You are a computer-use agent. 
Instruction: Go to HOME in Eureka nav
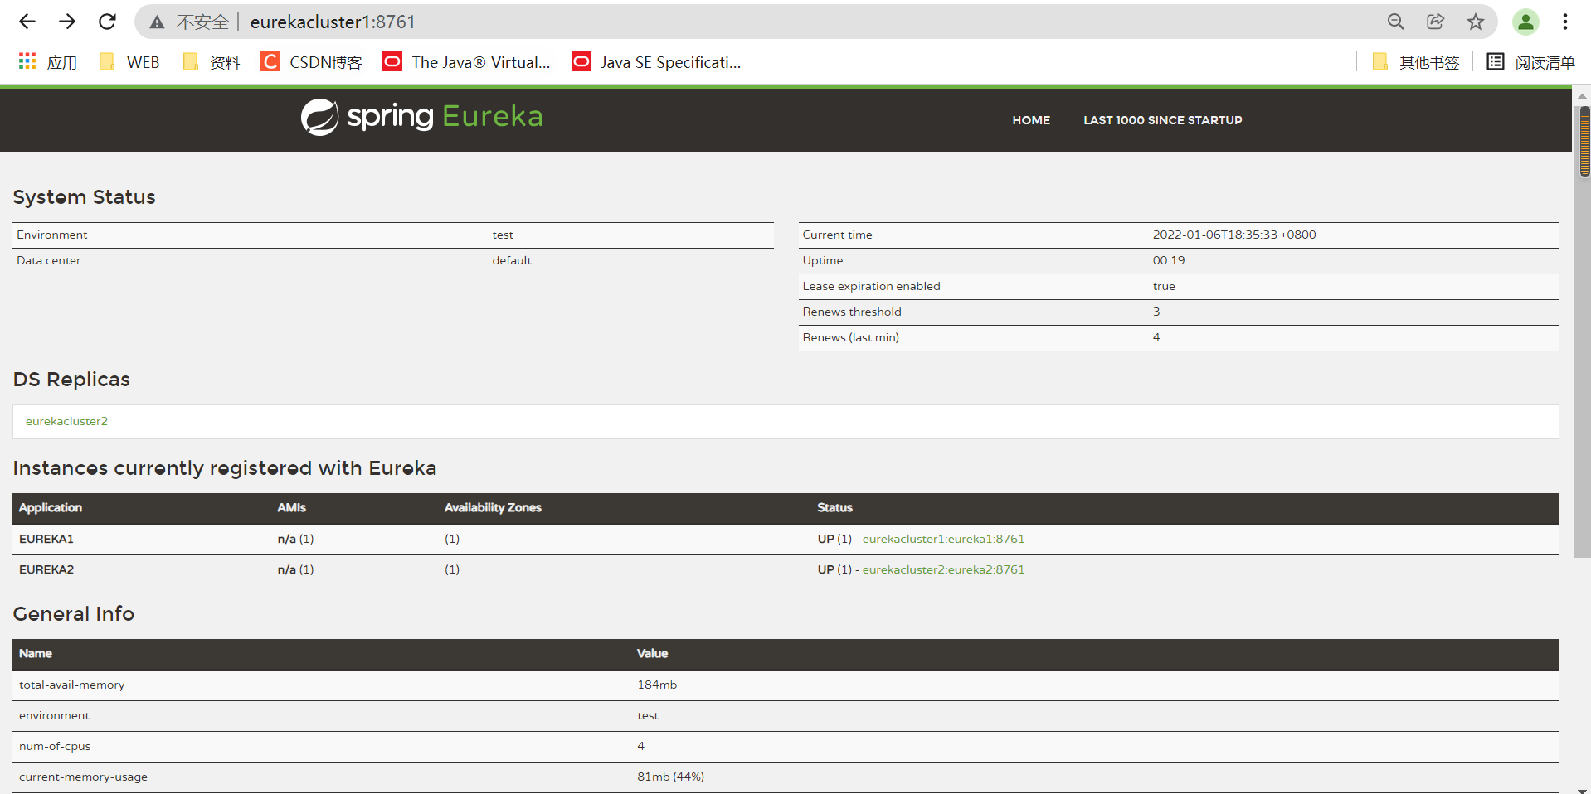1031,120
